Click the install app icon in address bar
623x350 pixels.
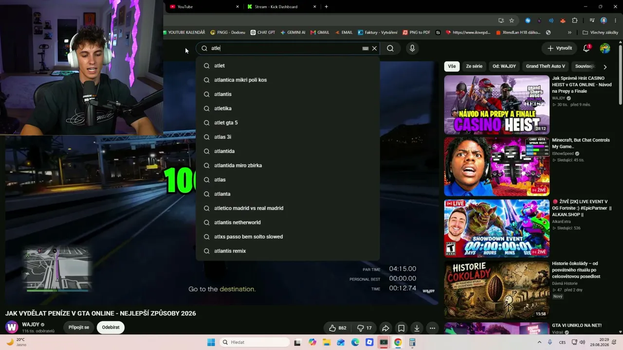pyautogui.click(x=501, y=20)
